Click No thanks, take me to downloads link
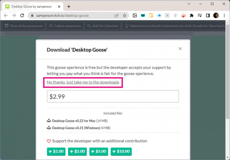 pyautogui.click(x=83, y=82)
